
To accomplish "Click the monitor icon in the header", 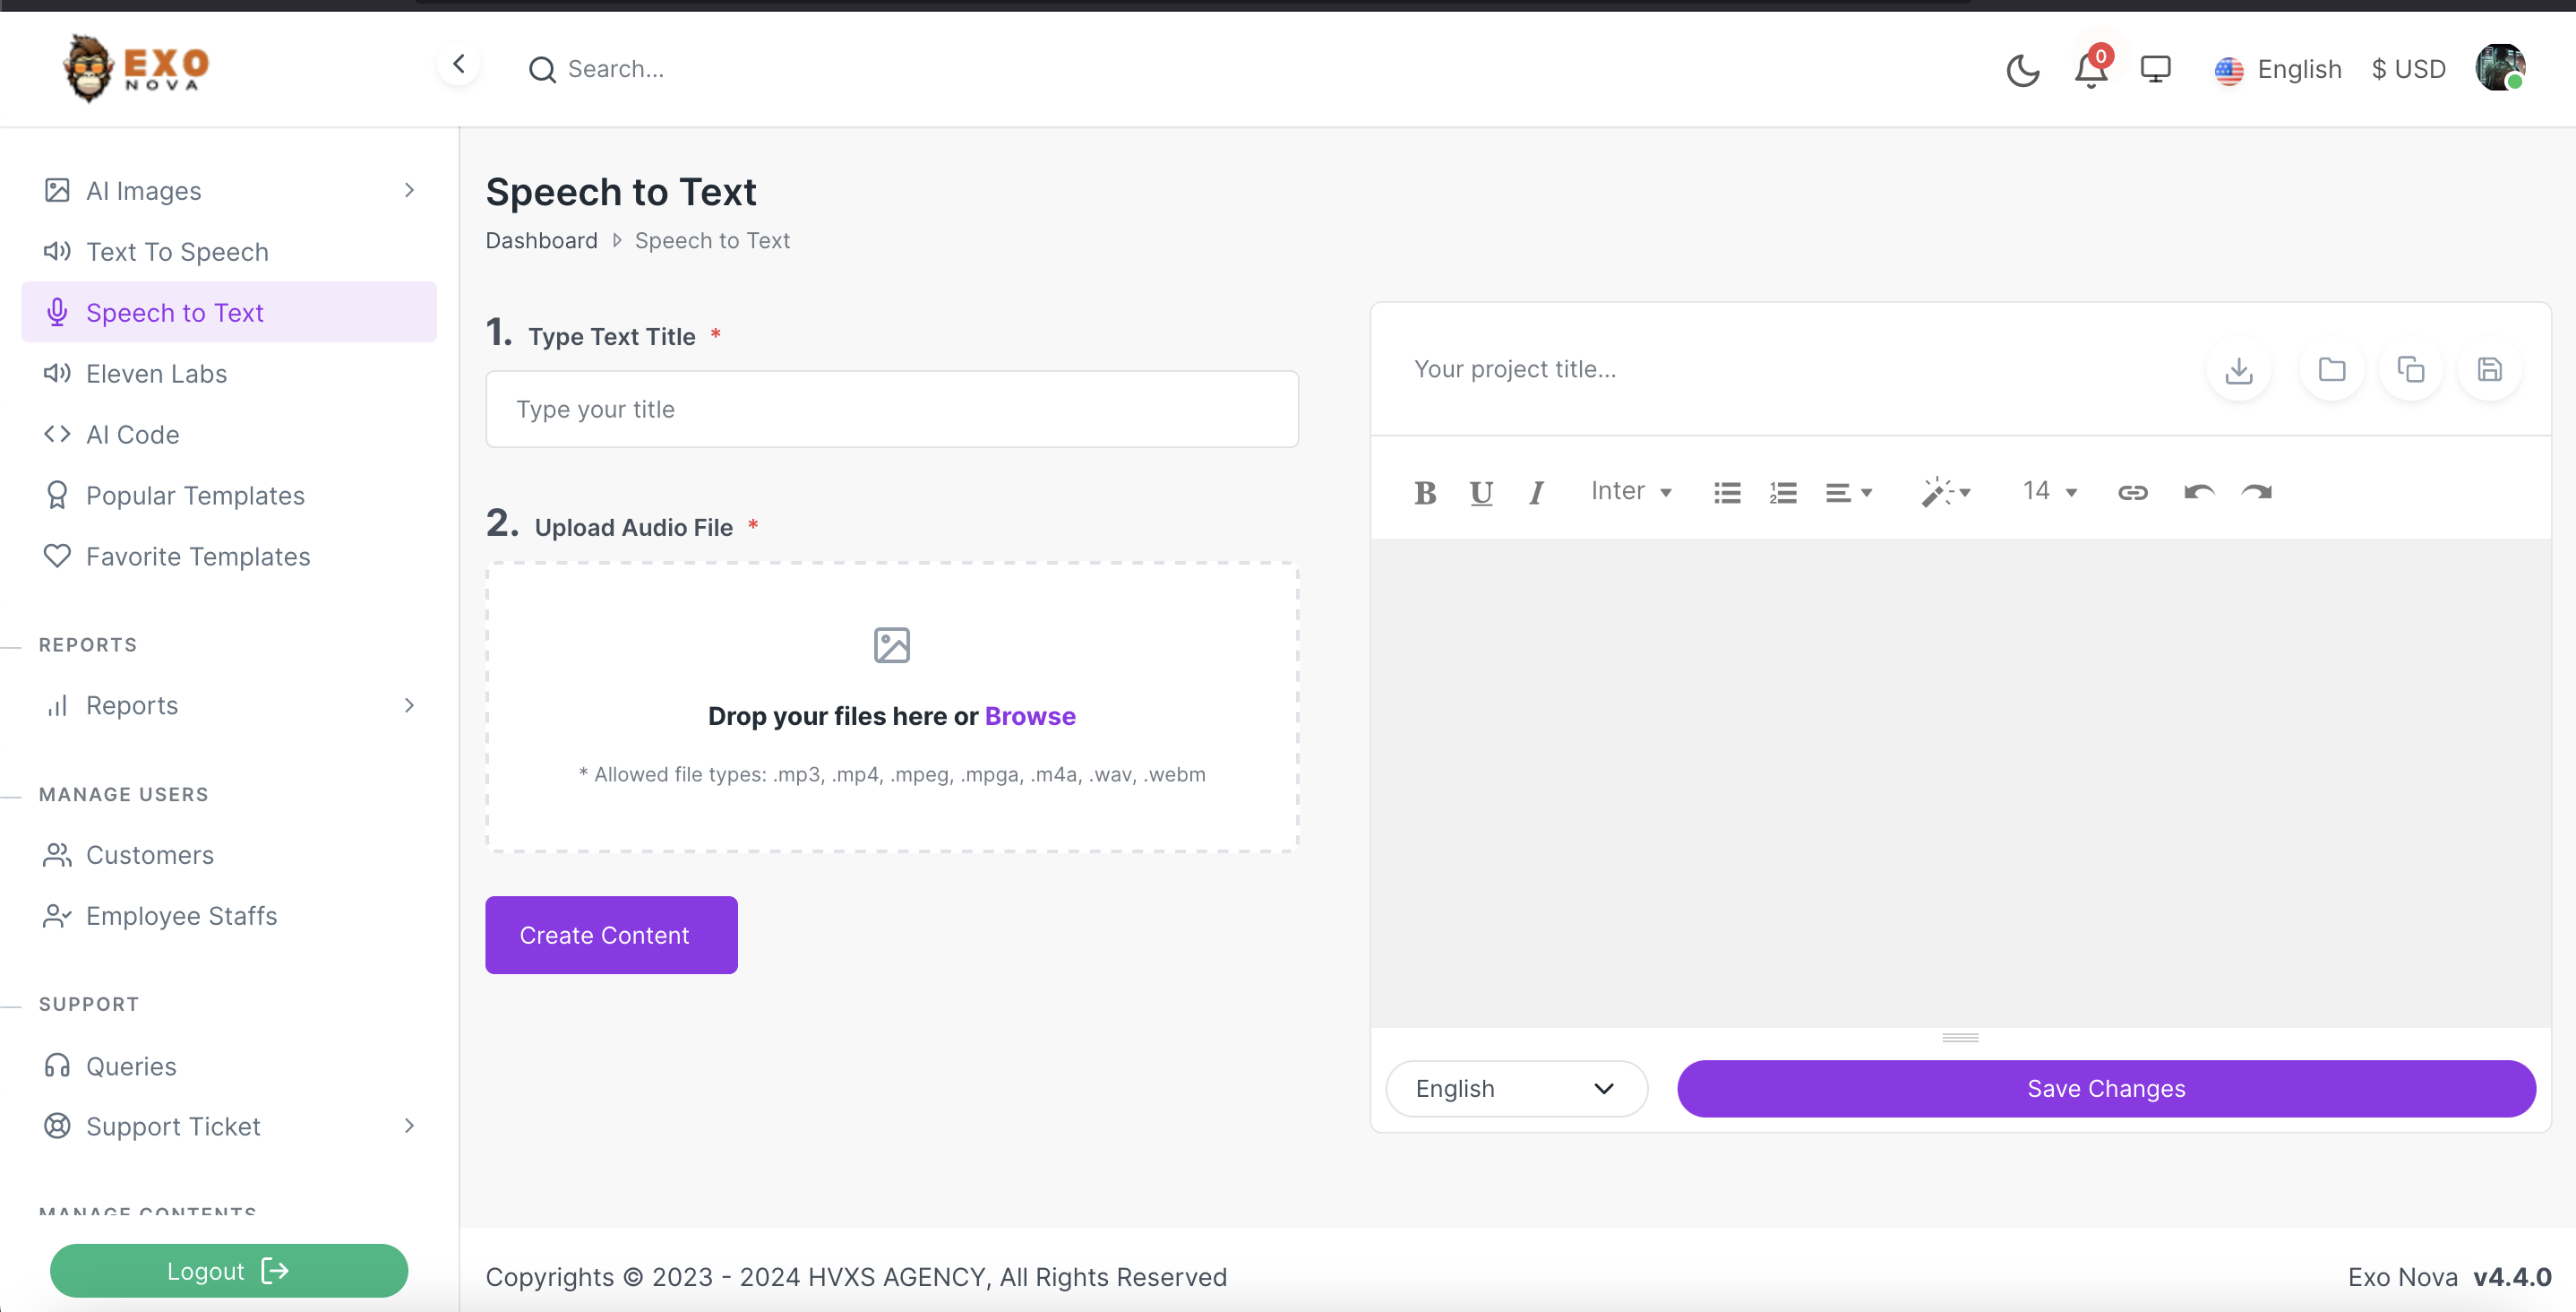I will click(x=2155, y=69).
